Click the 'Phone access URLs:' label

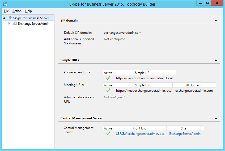click(x=77, y=72)
